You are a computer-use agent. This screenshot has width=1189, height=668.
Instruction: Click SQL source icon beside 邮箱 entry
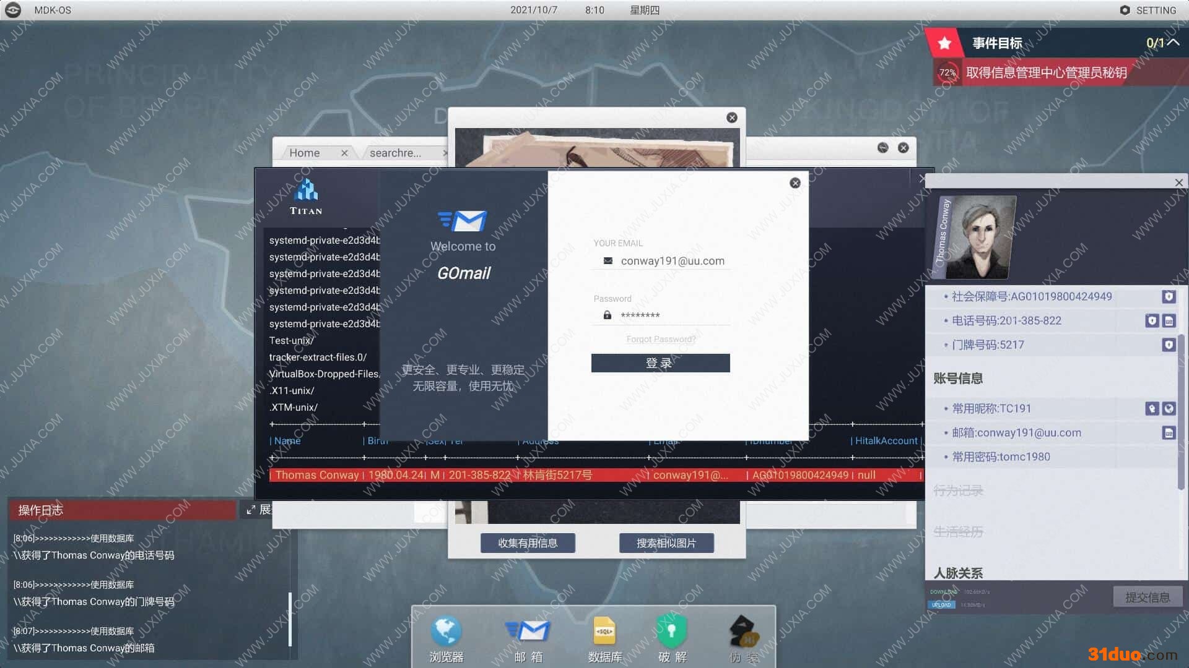[x=1169, y=433]
